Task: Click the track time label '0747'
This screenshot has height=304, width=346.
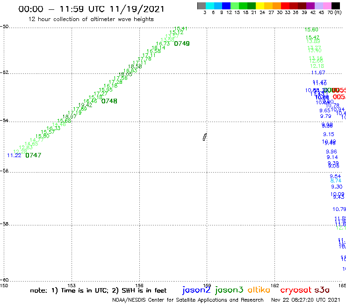Action: 33,155
